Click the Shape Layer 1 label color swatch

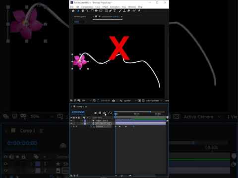pos(85,121)
